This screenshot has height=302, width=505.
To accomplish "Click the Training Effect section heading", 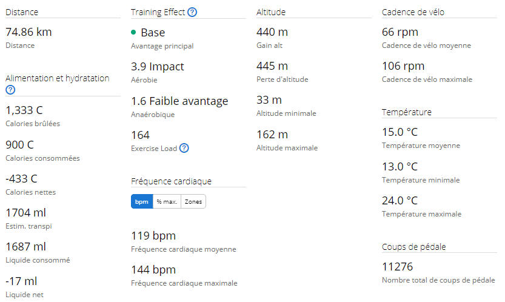I will tap(158, 12).
